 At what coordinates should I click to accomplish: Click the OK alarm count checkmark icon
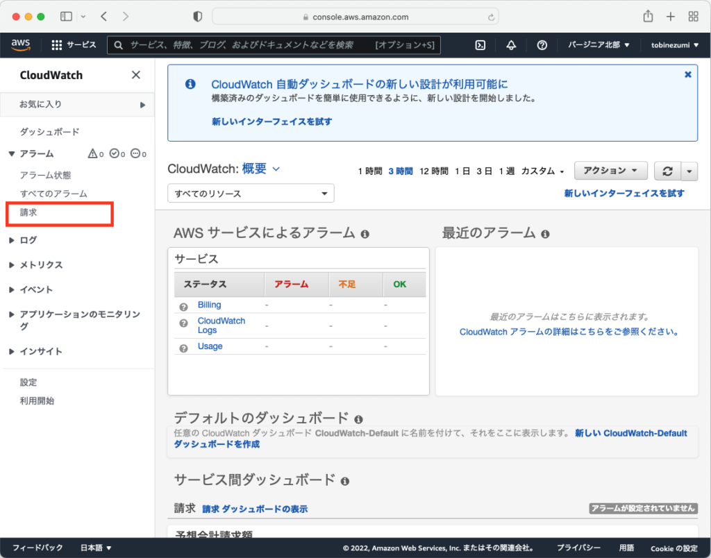(115, 153)
